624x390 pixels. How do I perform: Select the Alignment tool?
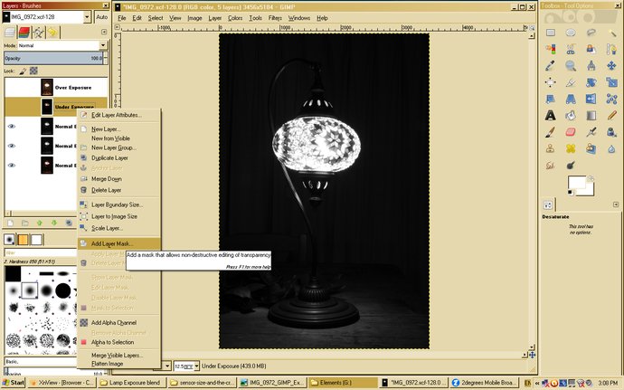coord(551,82)
